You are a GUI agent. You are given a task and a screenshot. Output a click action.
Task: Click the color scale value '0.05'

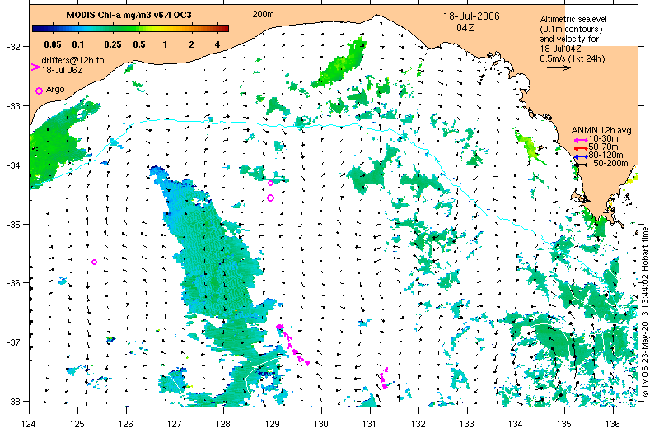click(53, 44)
